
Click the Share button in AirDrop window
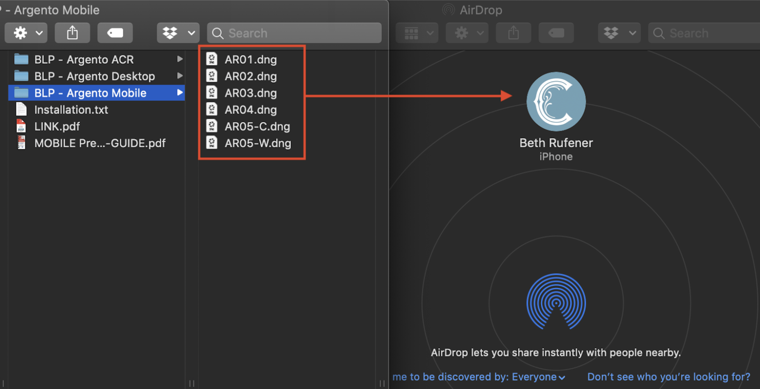pyautogui.click(x=513, y=33)
